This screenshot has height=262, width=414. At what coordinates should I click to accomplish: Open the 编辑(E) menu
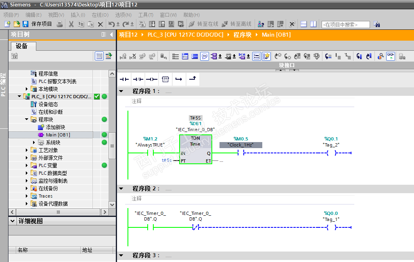pyautogui.click(x=33, y=15)
